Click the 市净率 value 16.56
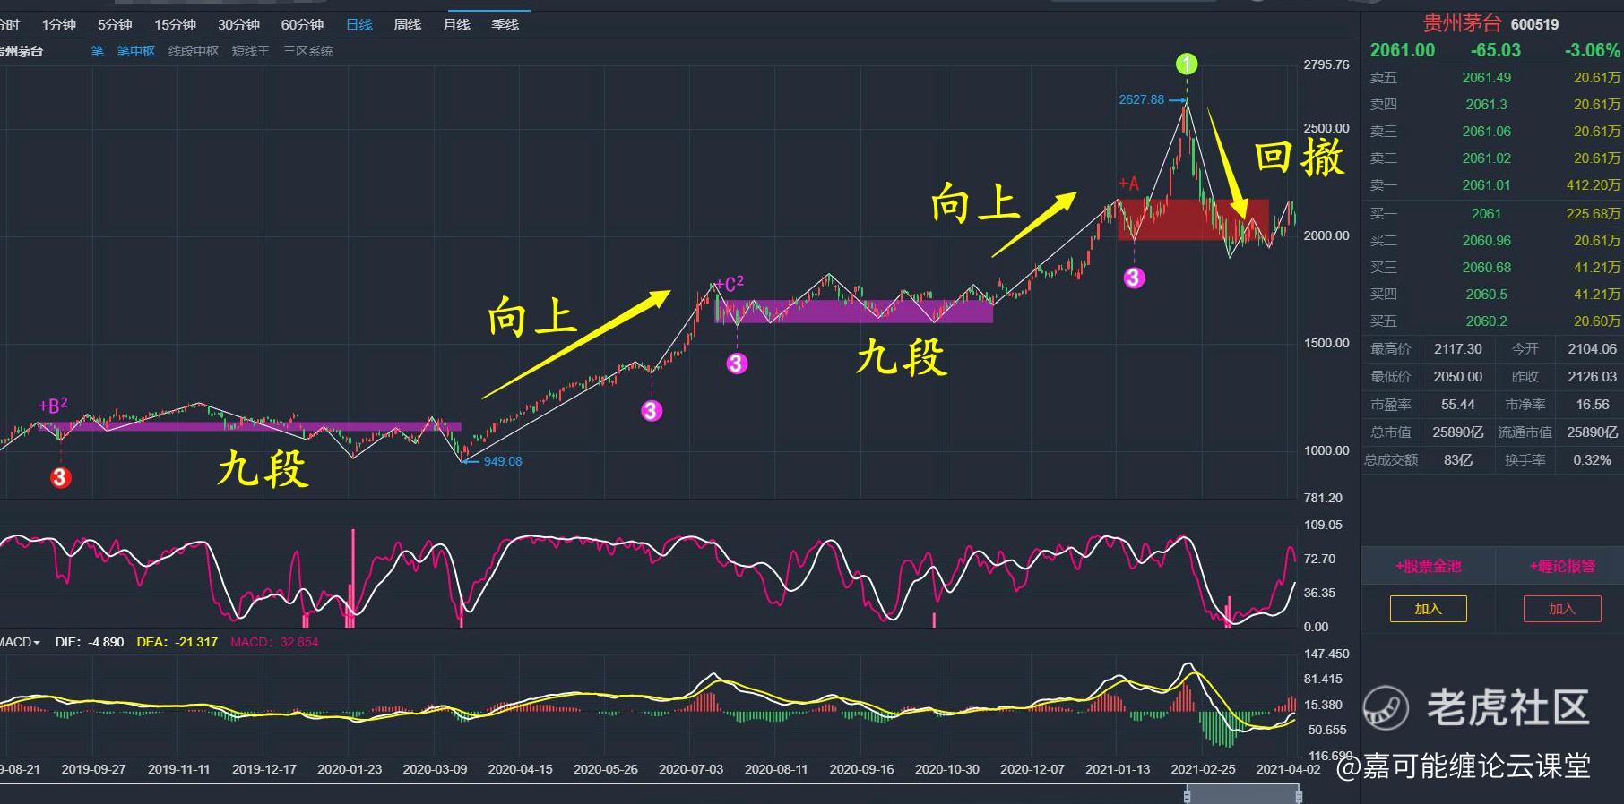1624x804 pixels. pos(1593,405)
